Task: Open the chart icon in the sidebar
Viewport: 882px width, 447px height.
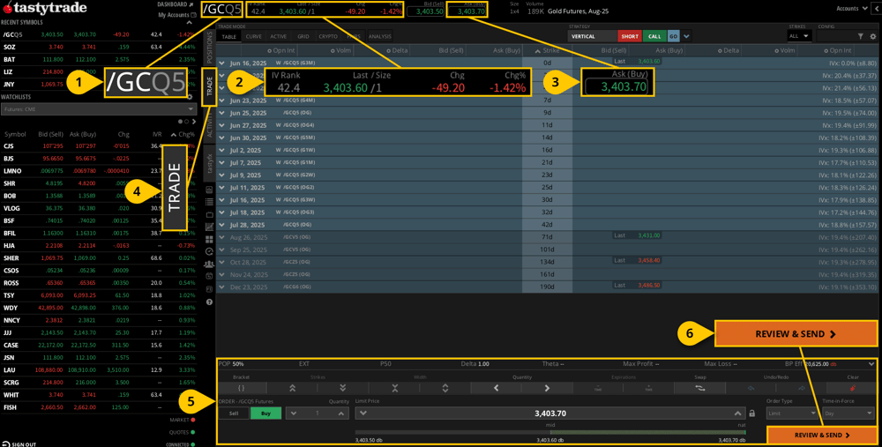Action: coord(209,227)
